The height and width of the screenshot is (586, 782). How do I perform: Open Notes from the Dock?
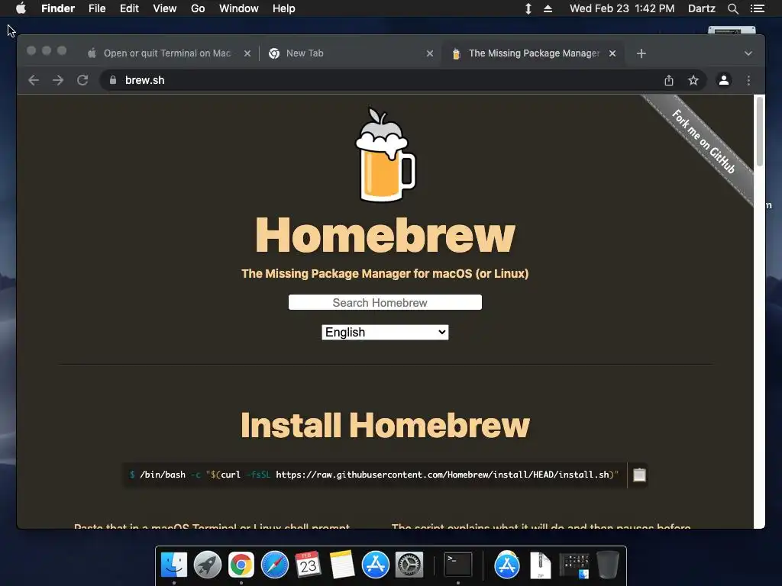[342, 565]
